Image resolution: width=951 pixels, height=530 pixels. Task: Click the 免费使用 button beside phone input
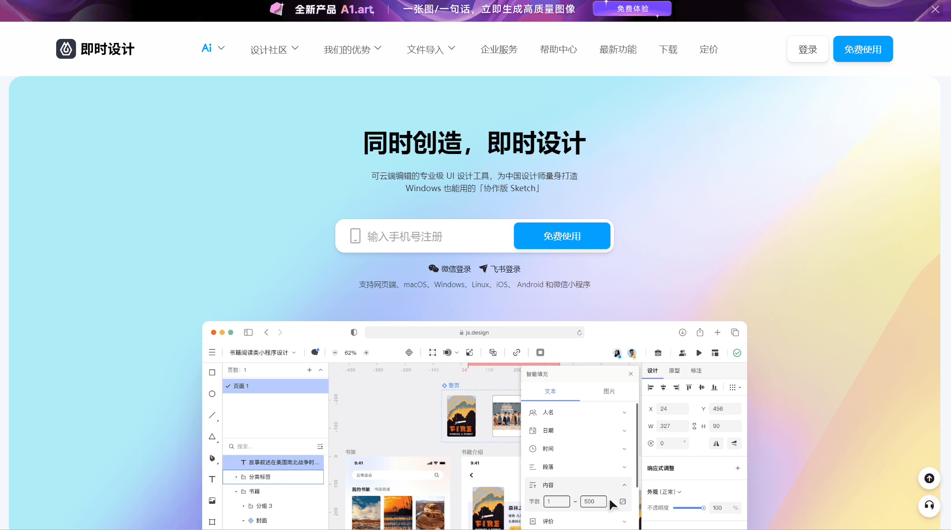pyautogui.click(x=562, y=236)
